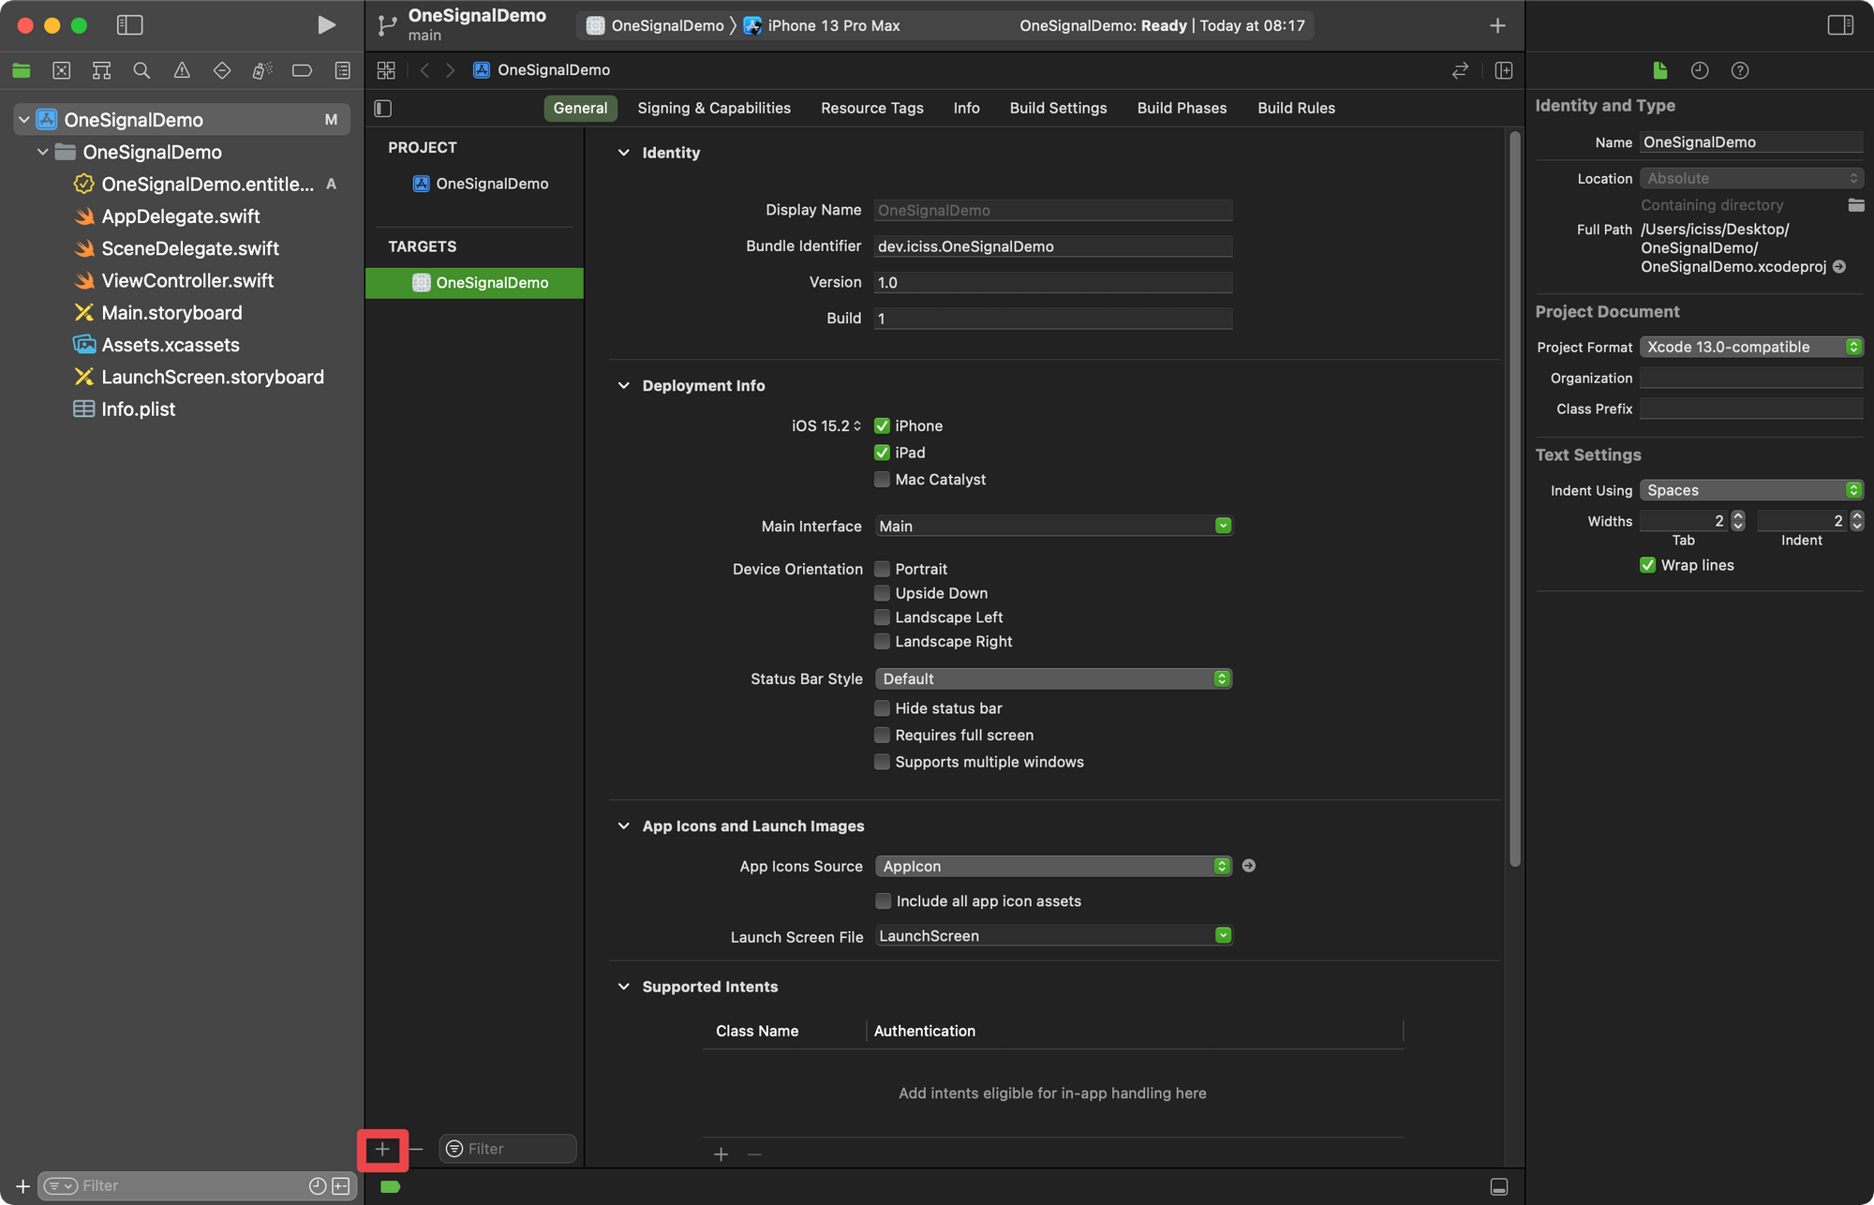
Task: Open the editor review swap arrows
Action: click(x=1460, y=70)
